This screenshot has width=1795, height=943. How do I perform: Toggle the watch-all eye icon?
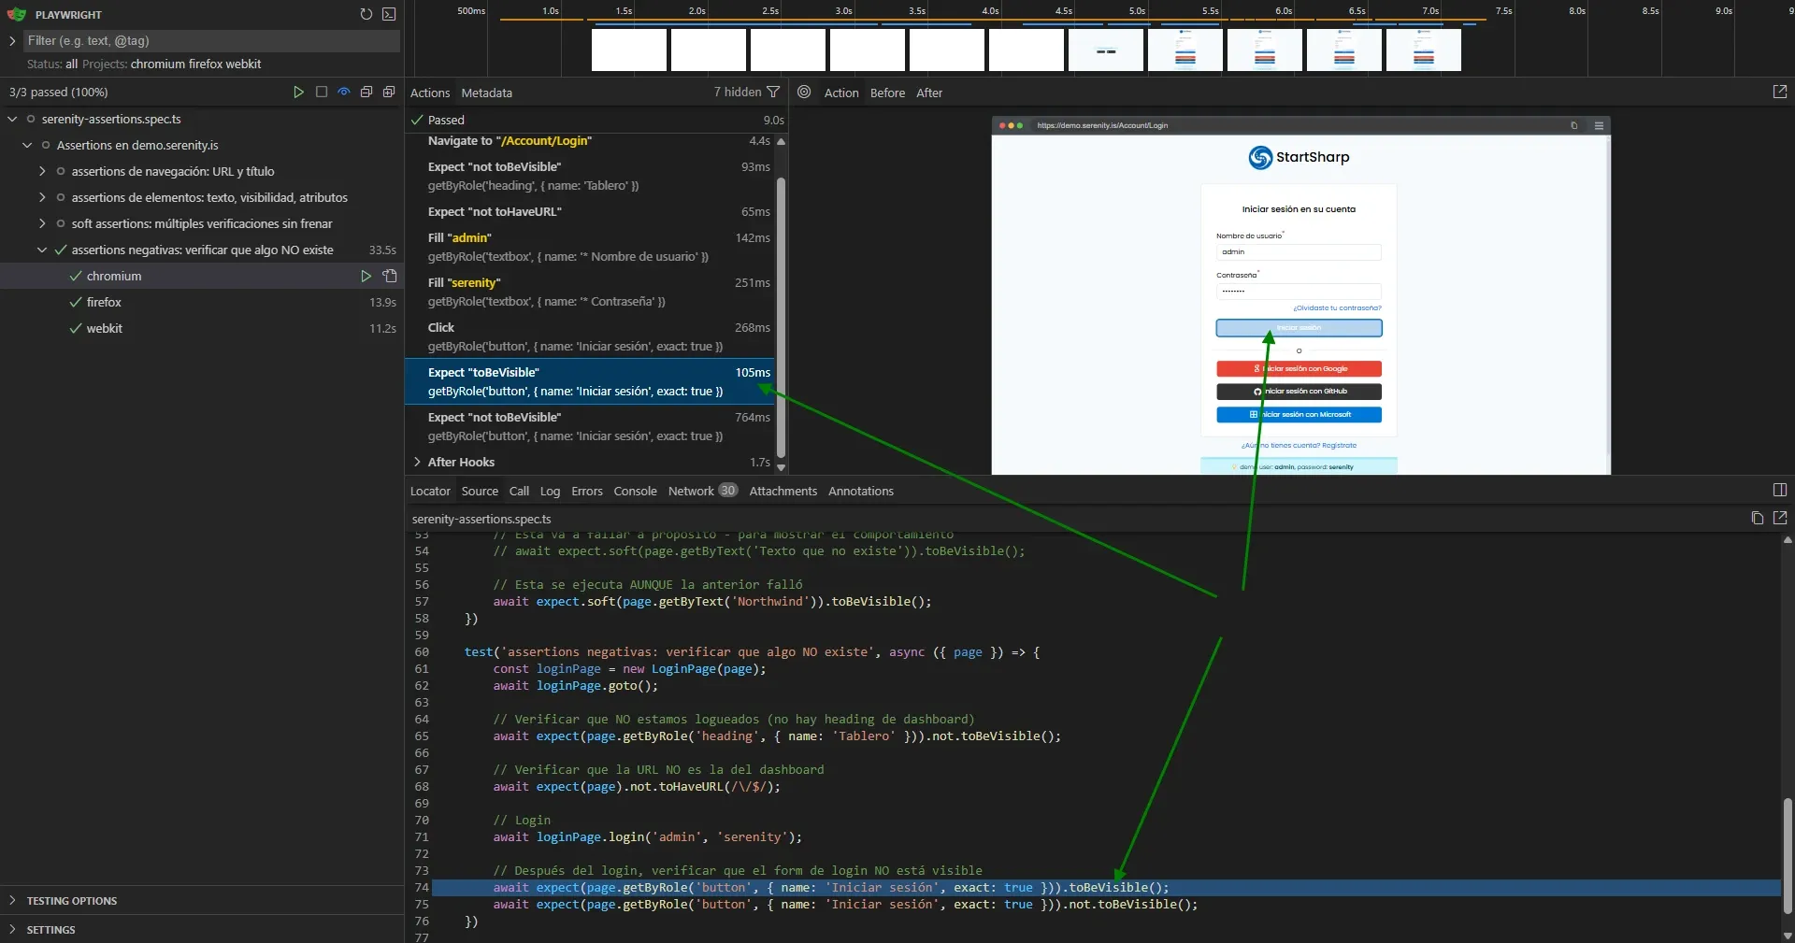click(x=343, y=92)
